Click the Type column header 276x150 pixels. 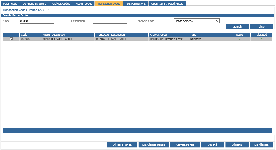209,35
